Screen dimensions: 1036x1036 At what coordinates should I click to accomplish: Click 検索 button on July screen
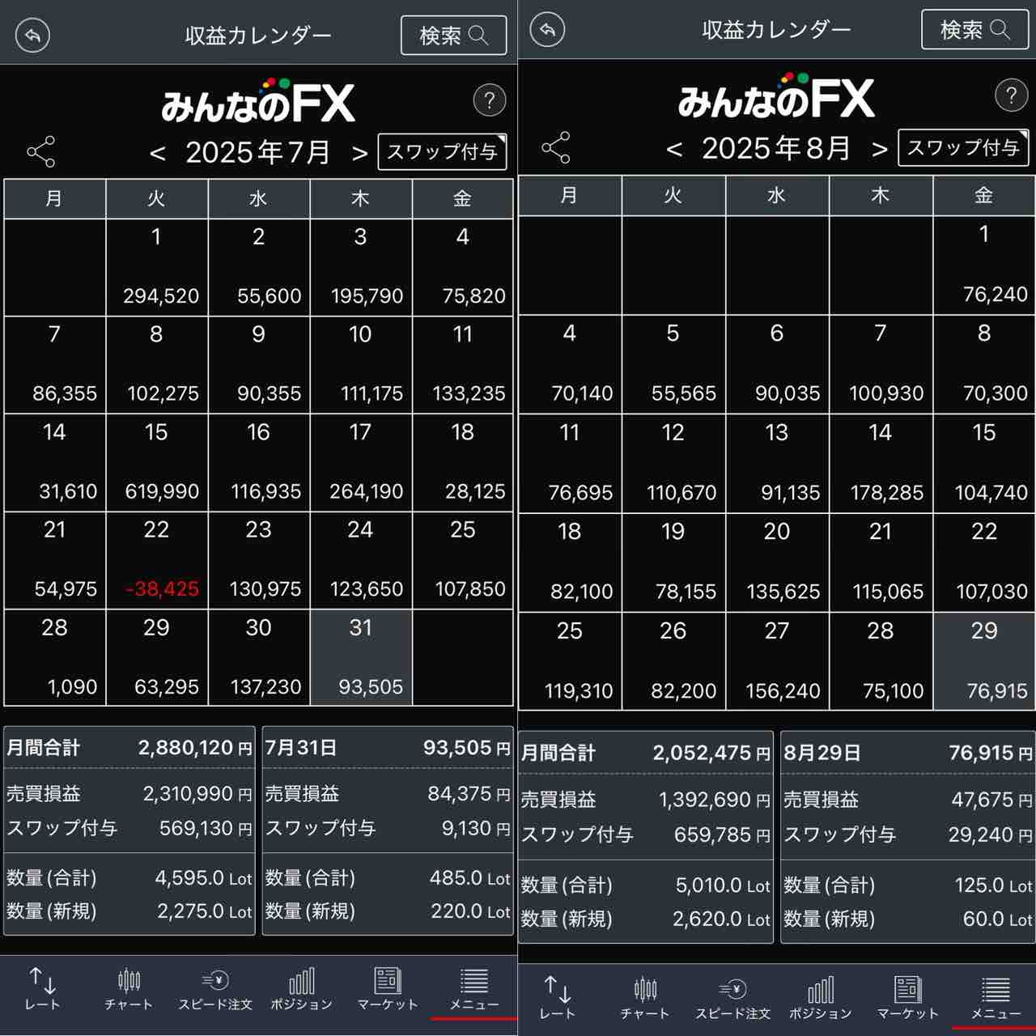pyautogui.click(x=453, y=36)
